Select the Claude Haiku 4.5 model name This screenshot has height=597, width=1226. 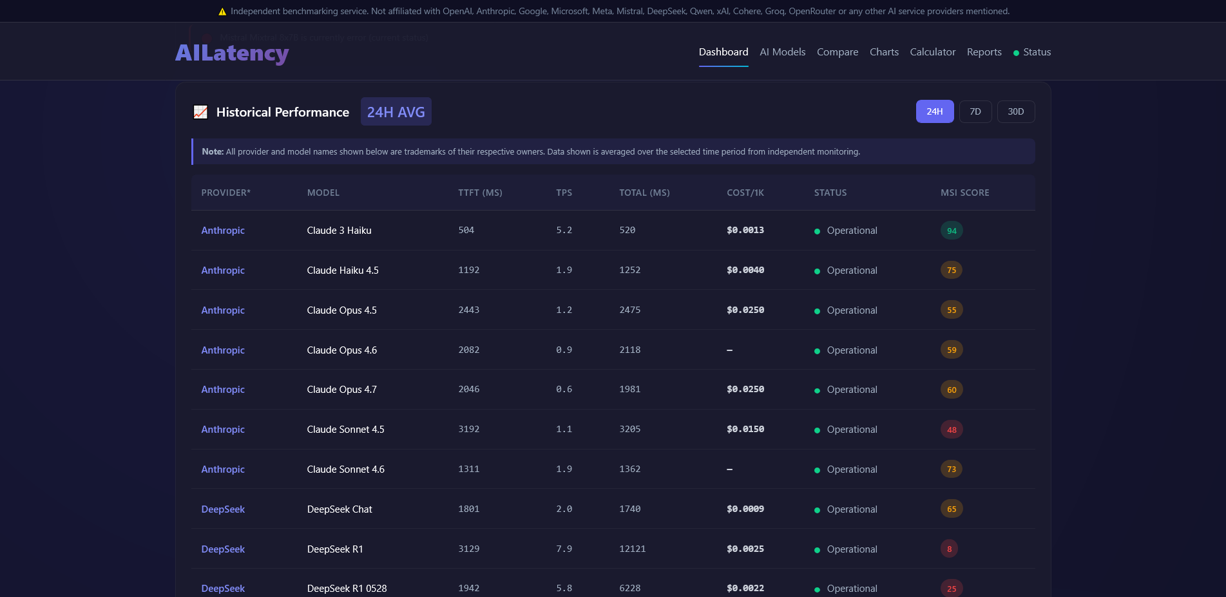pos(343,270)
